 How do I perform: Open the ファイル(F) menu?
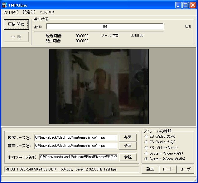[x=11, y=12]
